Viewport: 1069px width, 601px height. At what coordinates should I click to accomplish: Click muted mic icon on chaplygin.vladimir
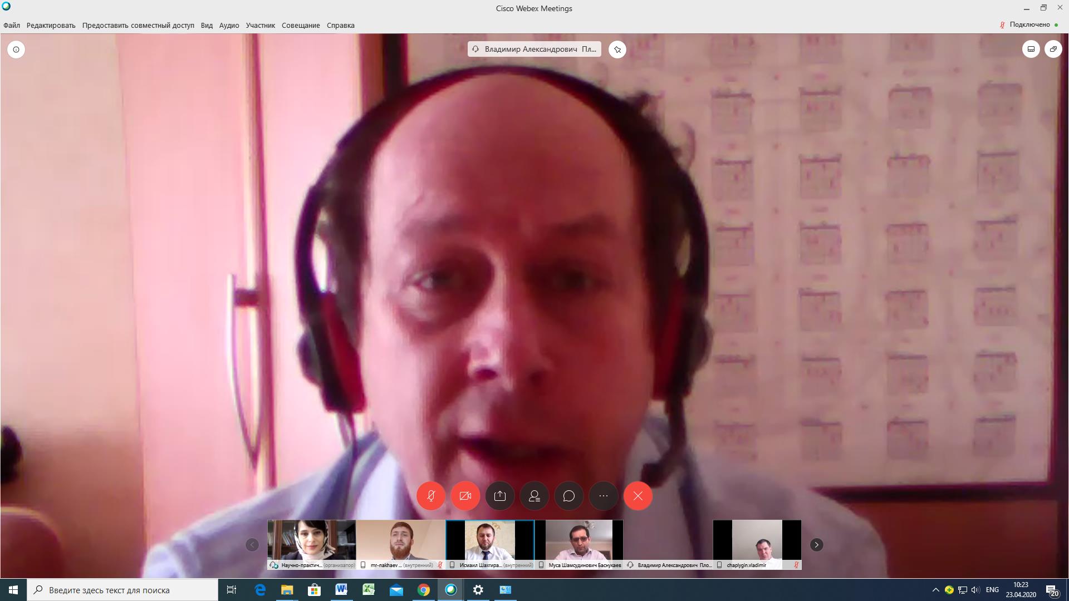point(796,565)
